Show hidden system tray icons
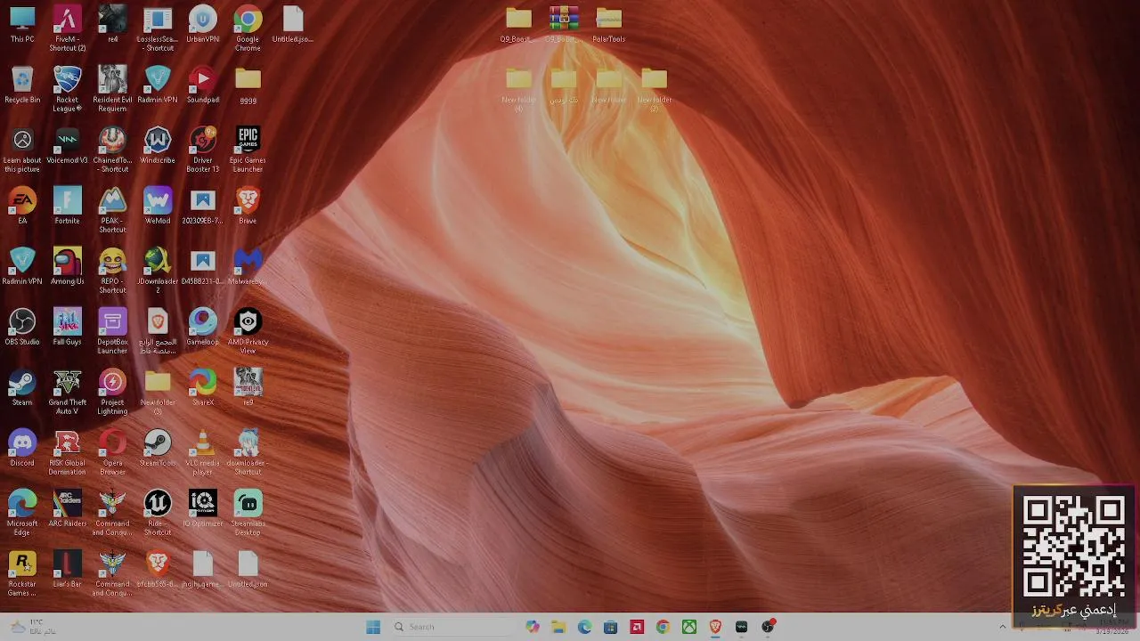This screenshot has width=1140, height=641. tap(1002, 627)
